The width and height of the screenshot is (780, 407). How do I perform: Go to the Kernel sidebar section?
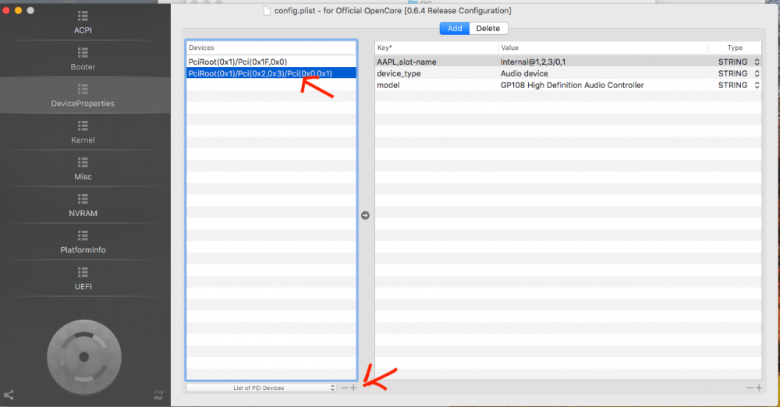[x=83, y=133]
